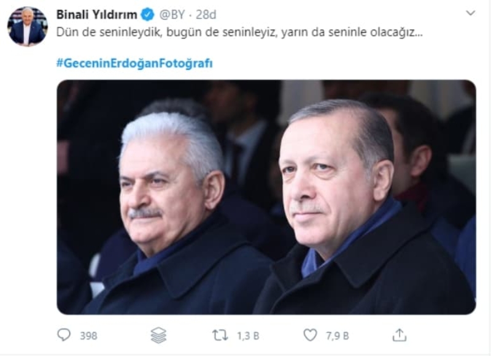Click the retweet arrows icon

click(220, 335)
